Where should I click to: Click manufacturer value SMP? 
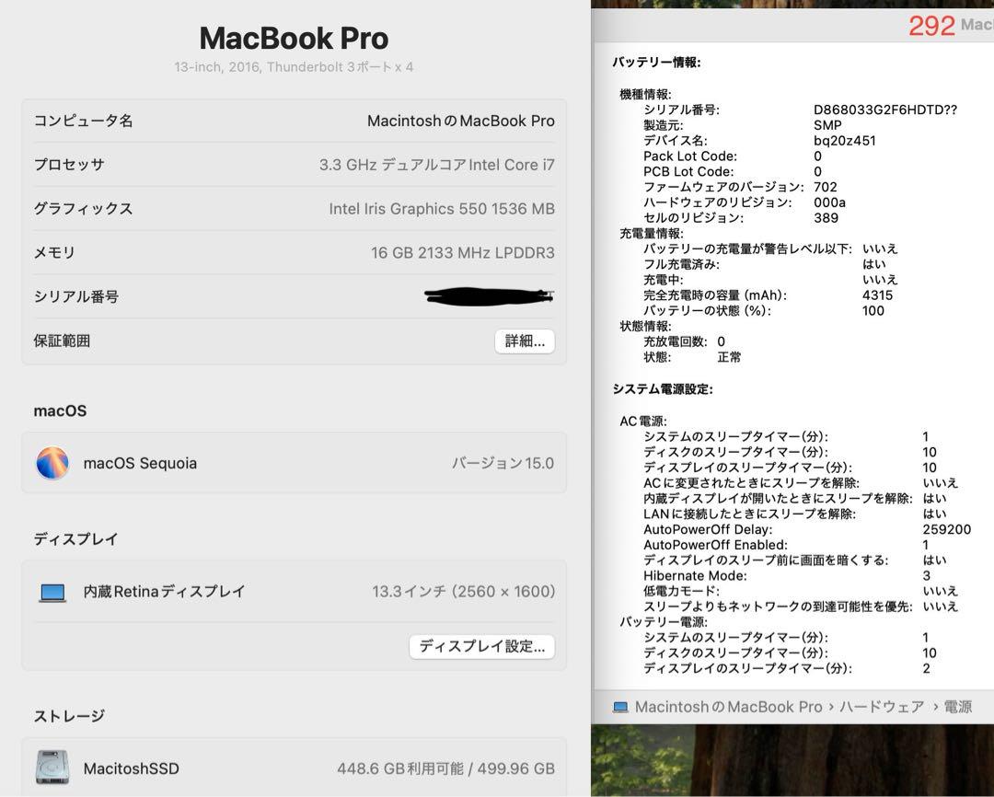pyautogui.click(x=827, y=125)
